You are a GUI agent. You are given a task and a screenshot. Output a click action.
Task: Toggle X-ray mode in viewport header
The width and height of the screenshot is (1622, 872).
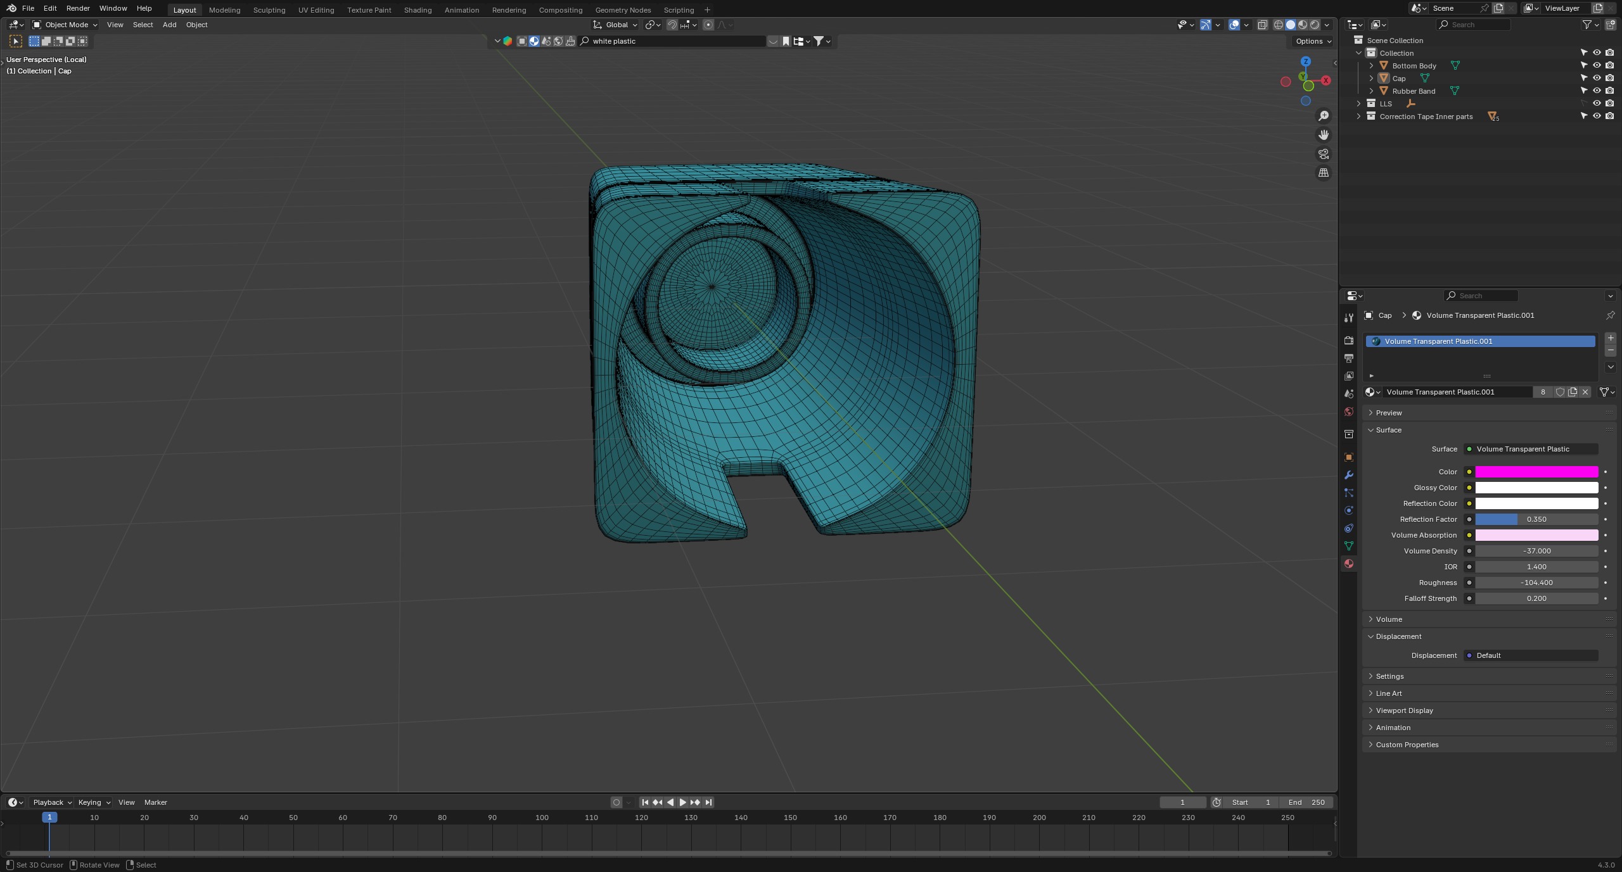[1262, 25]
